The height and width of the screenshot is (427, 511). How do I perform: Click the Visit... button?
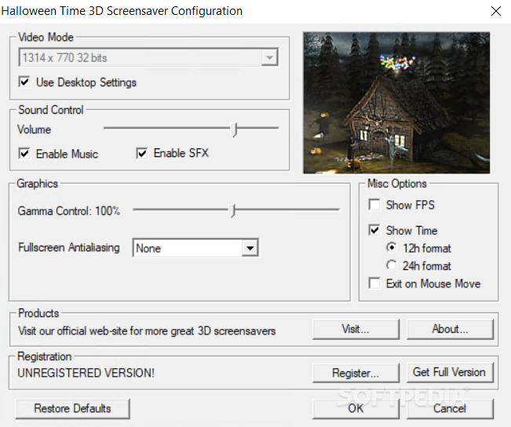click(x=356, y=329)
